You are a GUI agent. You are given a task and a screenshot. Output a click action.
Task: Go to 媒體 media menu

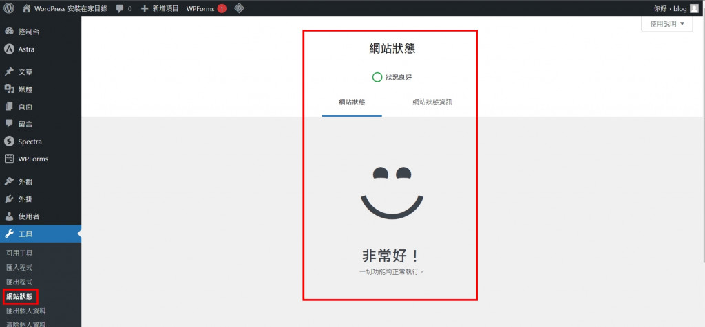click(x=25, y=89)
